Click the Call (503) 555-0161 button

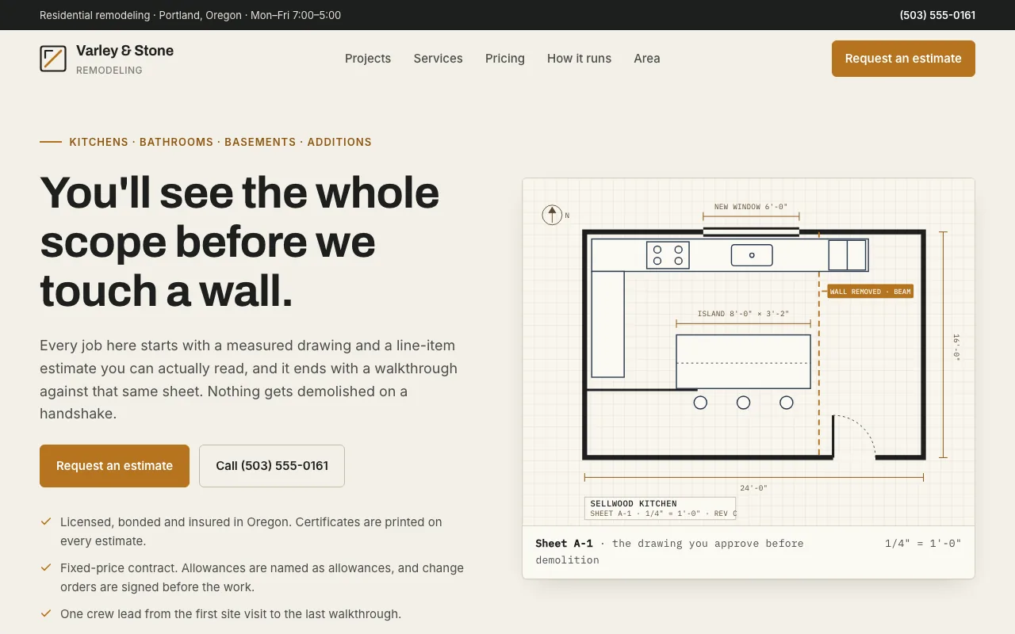tap(272, 466)
